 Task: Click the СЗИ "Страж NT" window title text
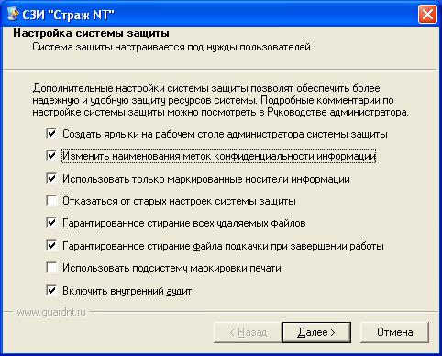68,15
